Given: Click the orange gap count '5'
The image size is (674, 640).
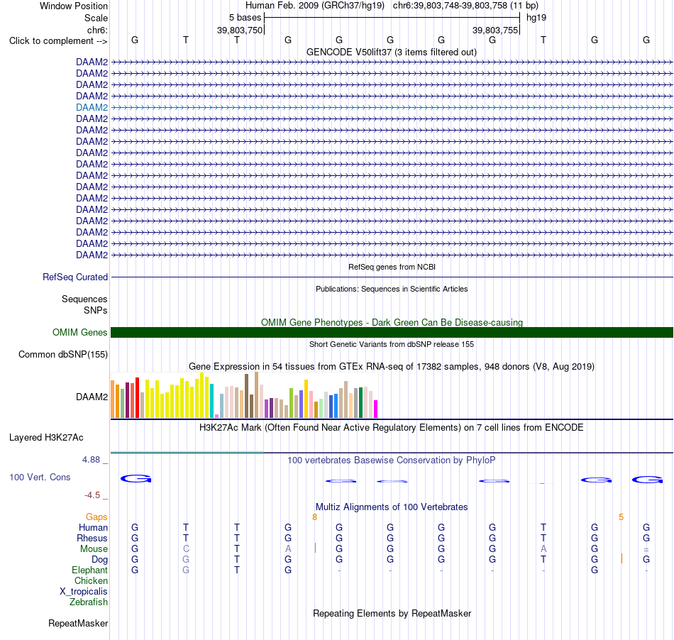Looking at the screenshot, I should [x=621, y=517].
